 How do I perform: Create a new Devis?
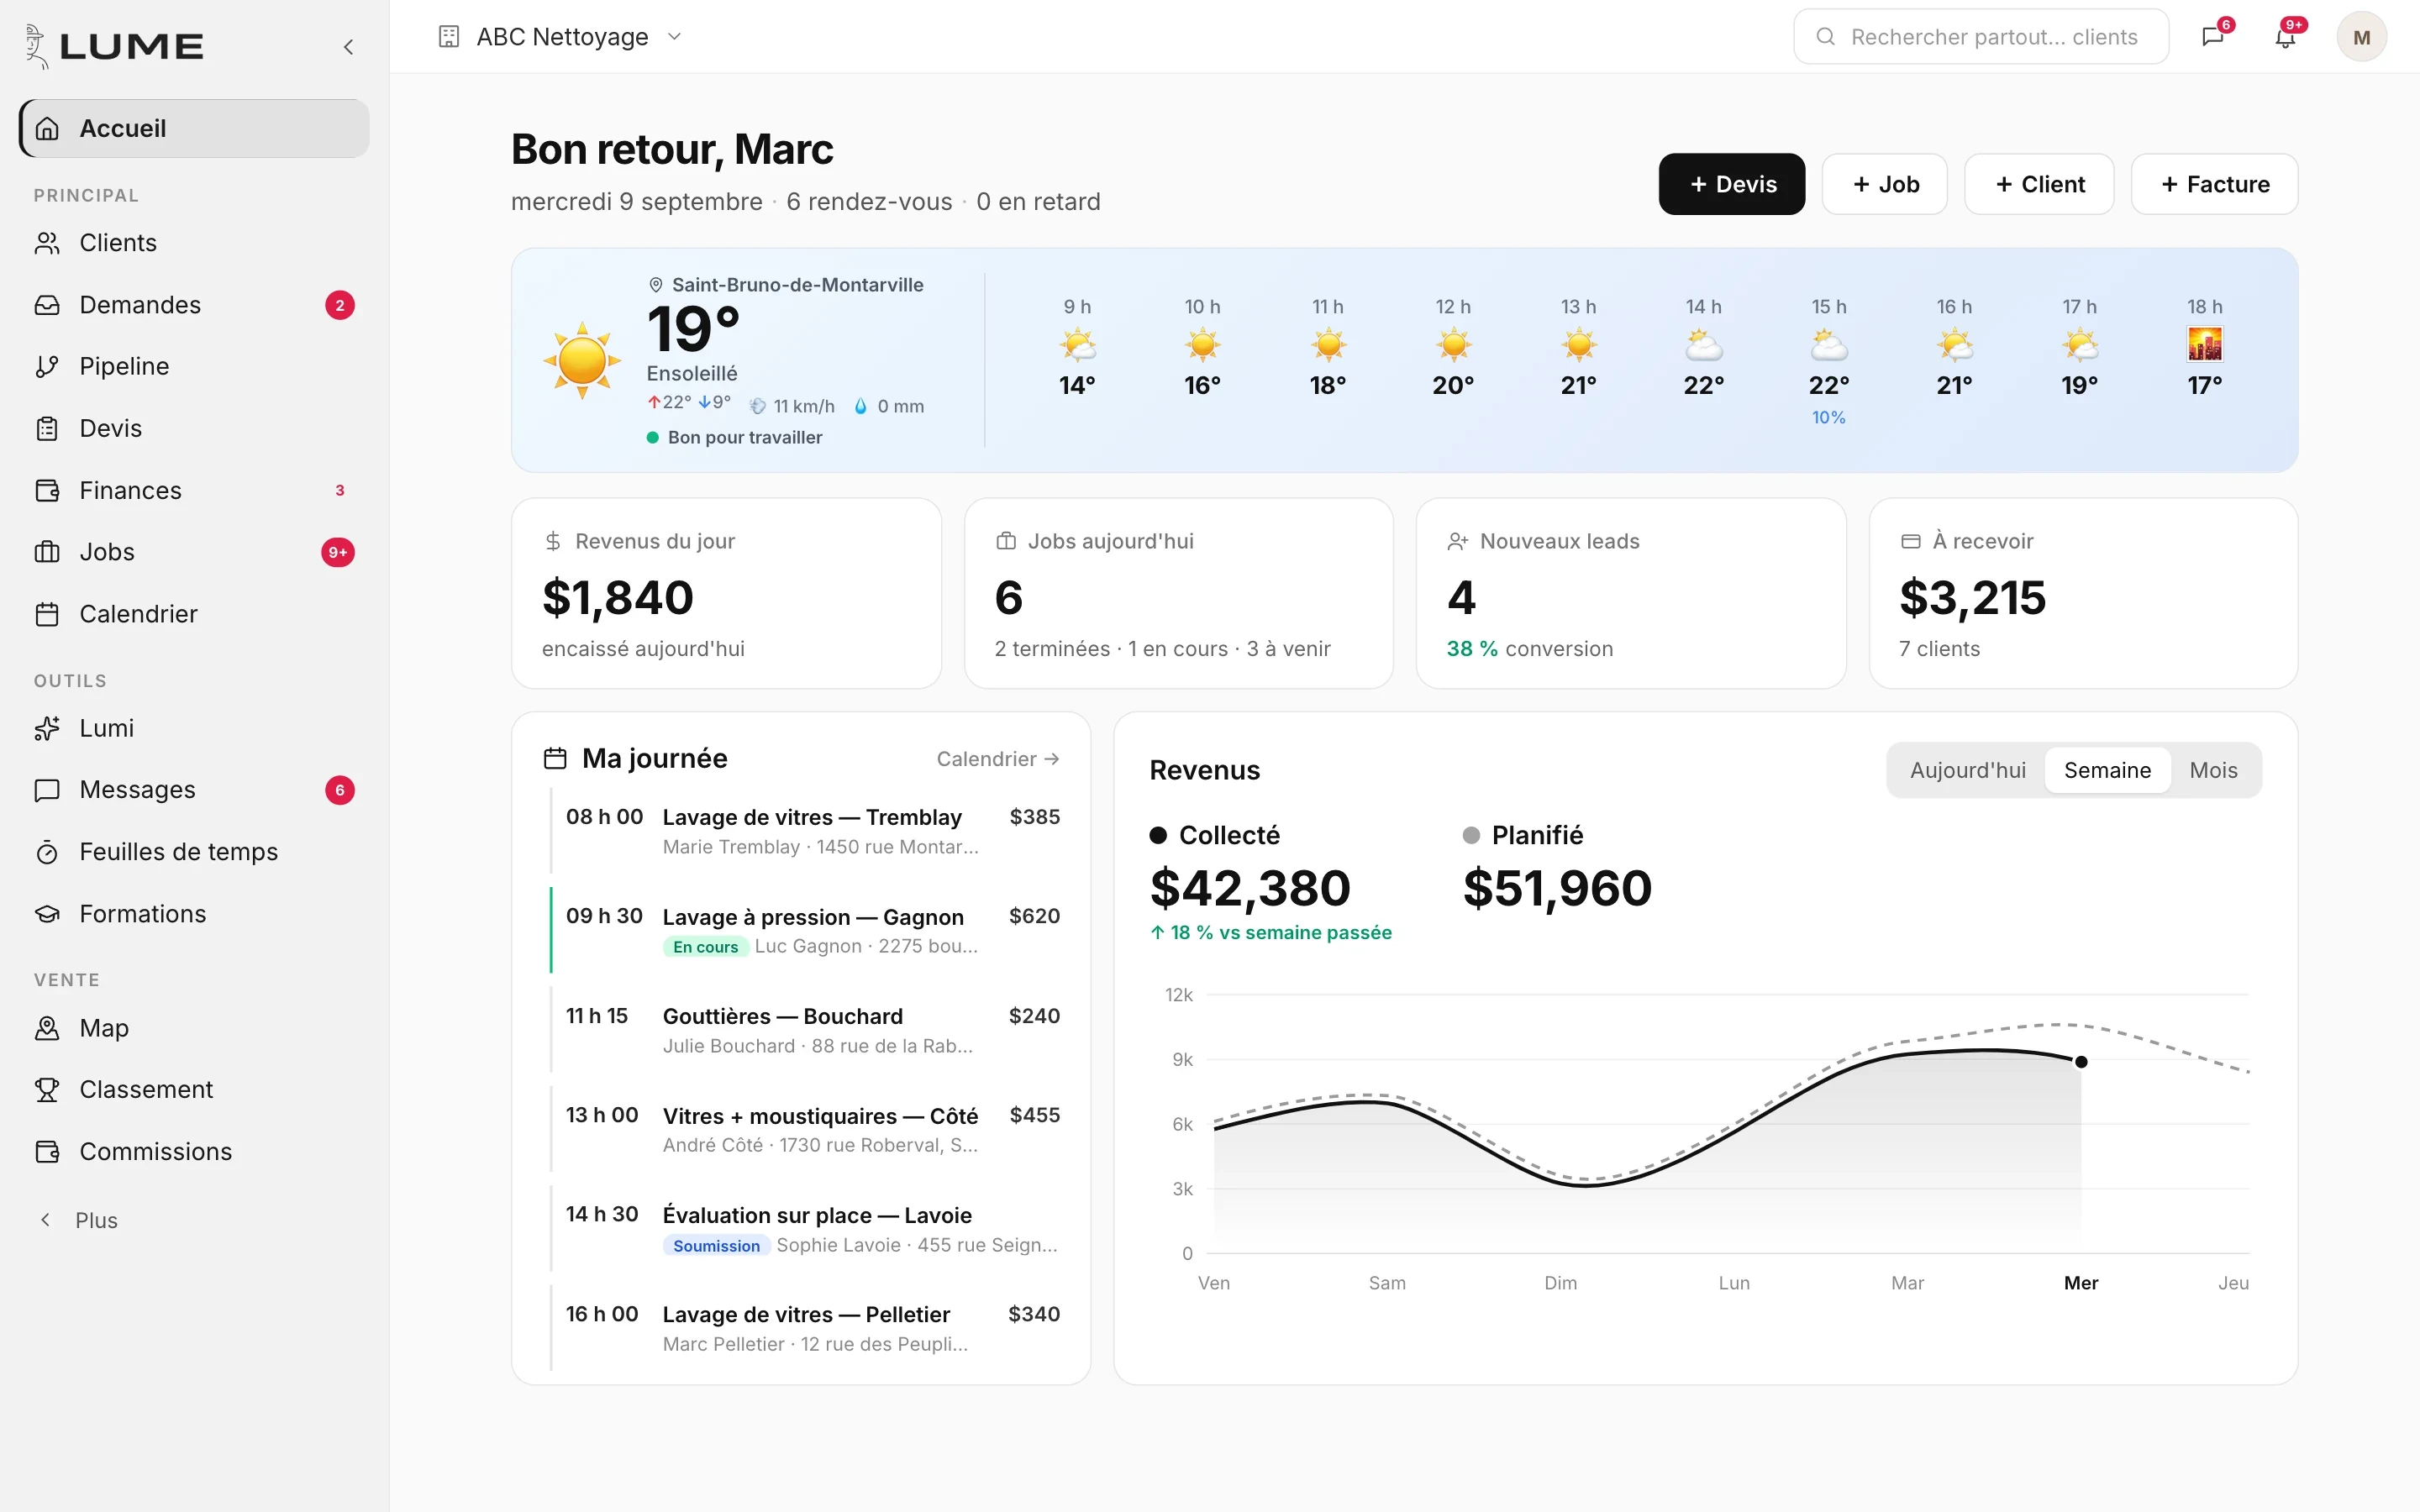click(x=1732, y=184)
